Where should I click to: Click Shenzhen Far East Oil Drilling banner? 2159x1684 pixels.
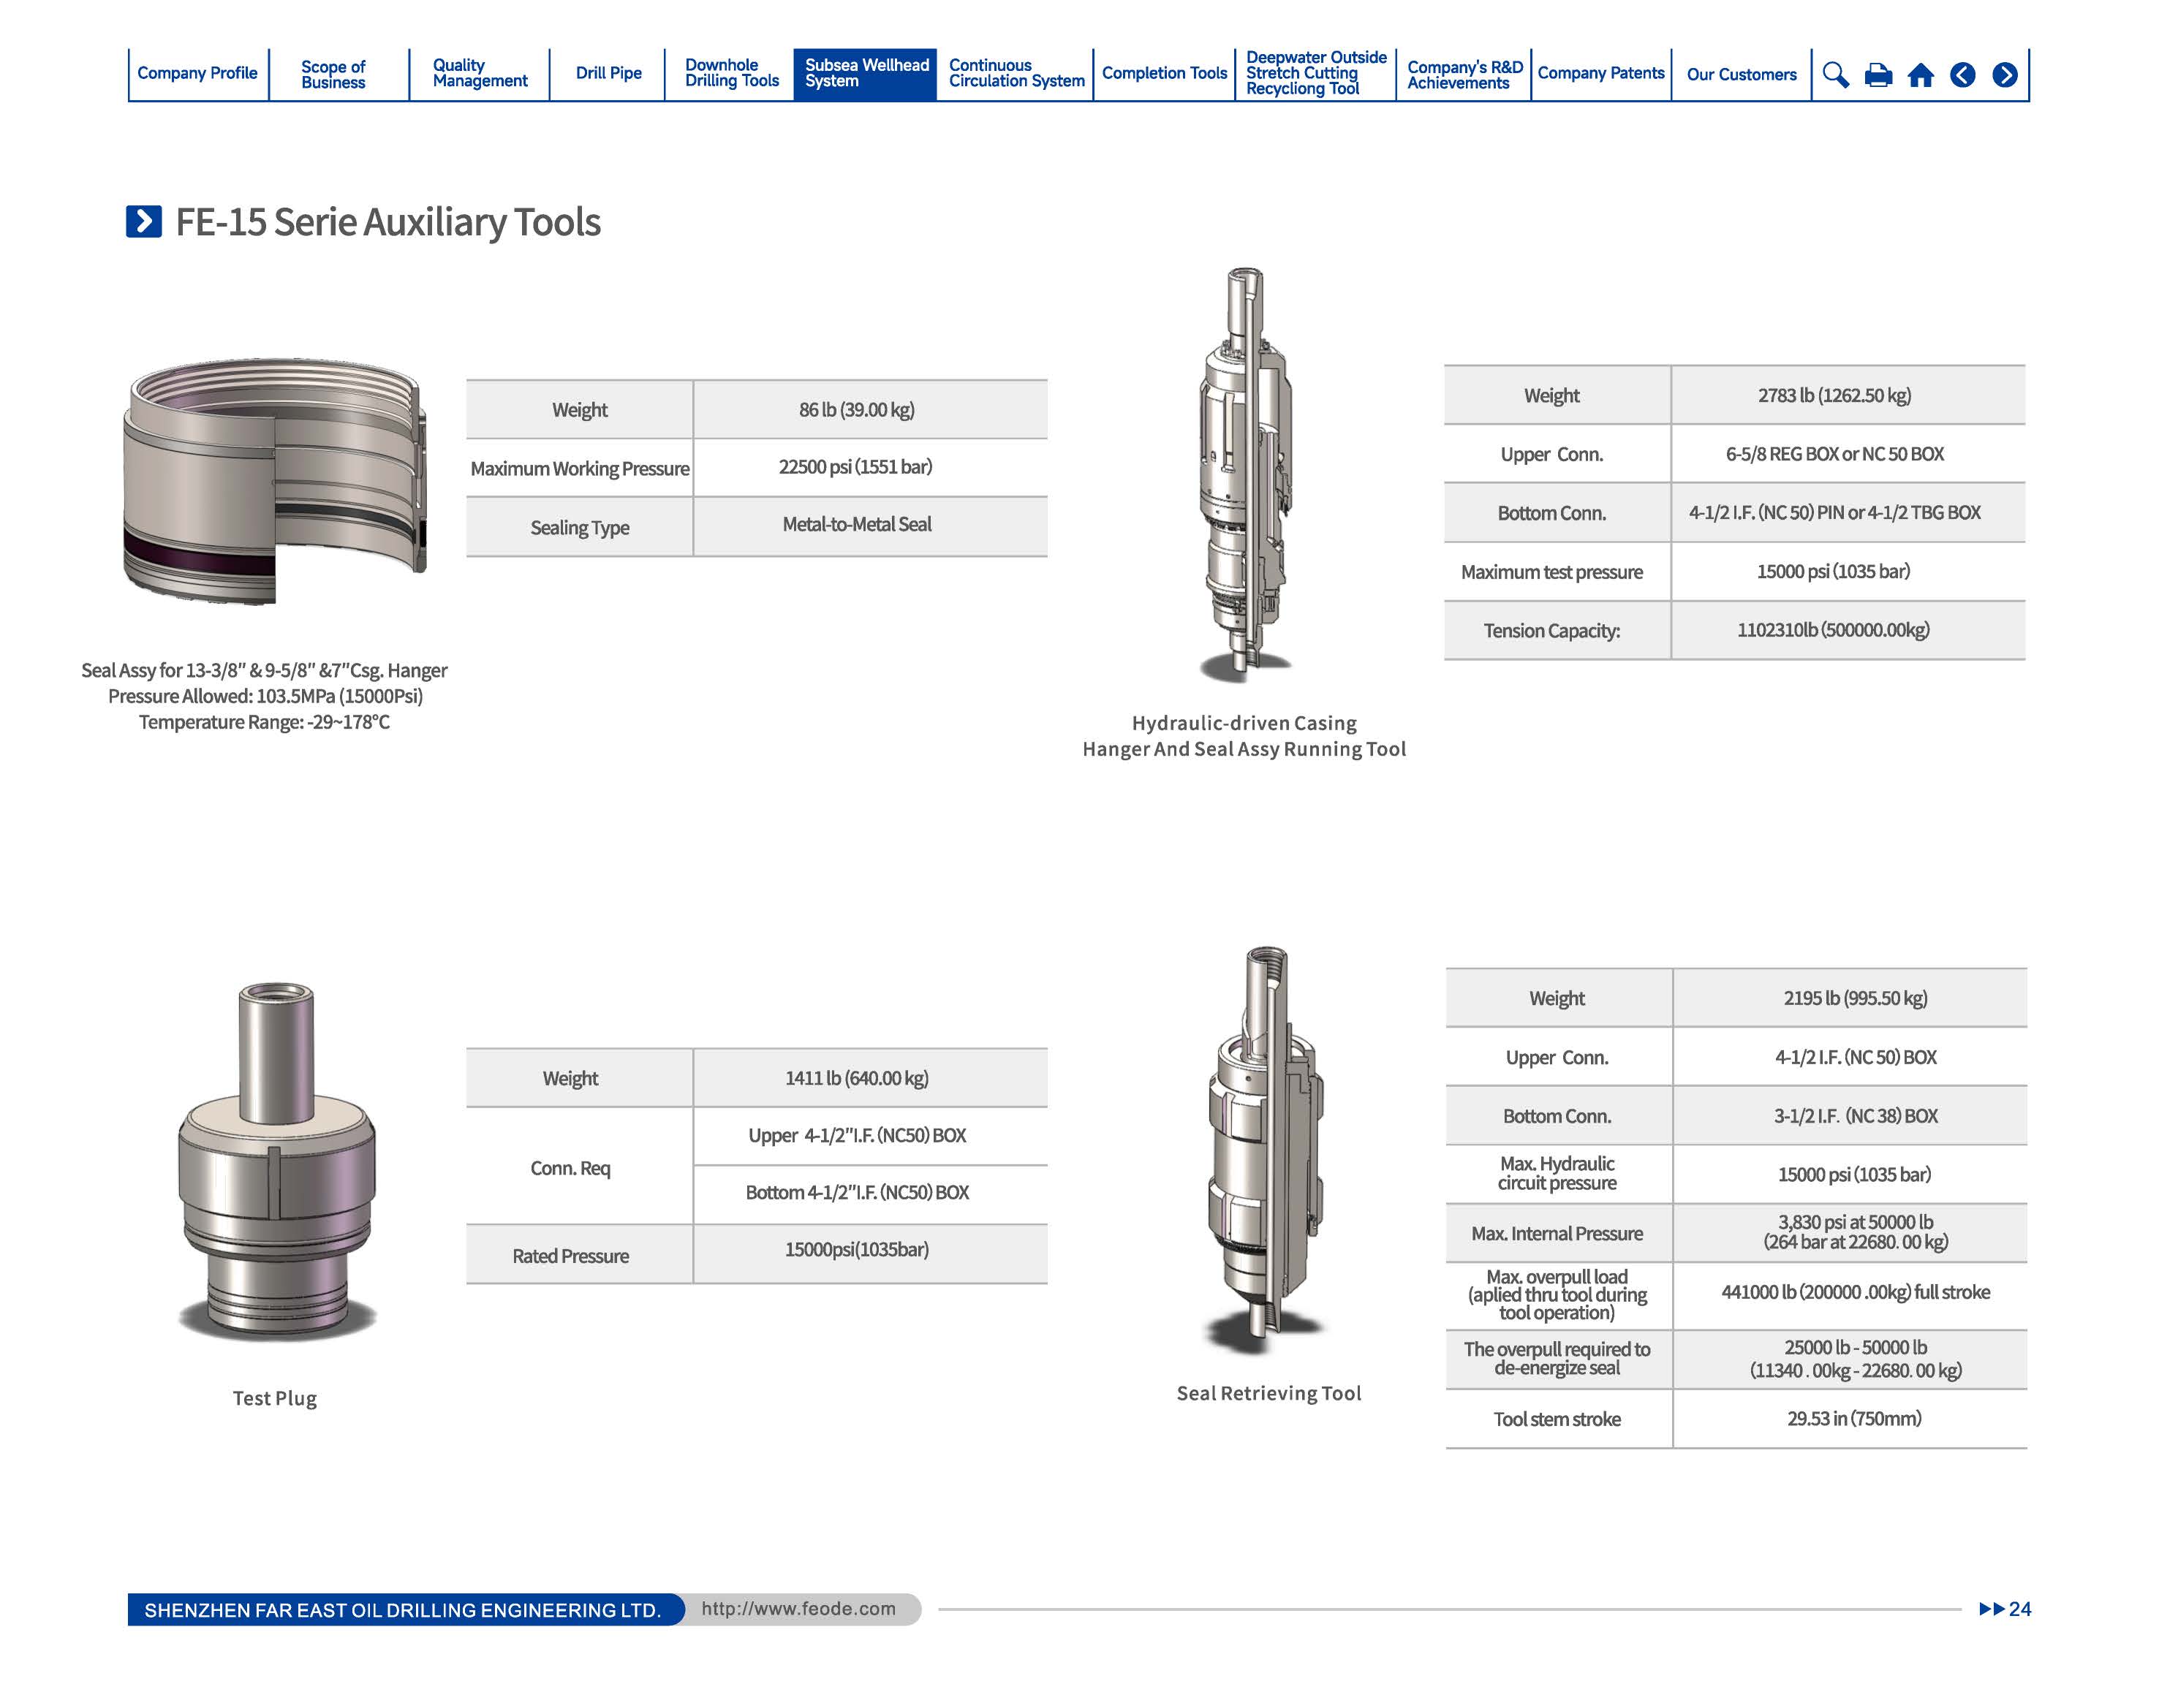click(x=402, y=1610)
